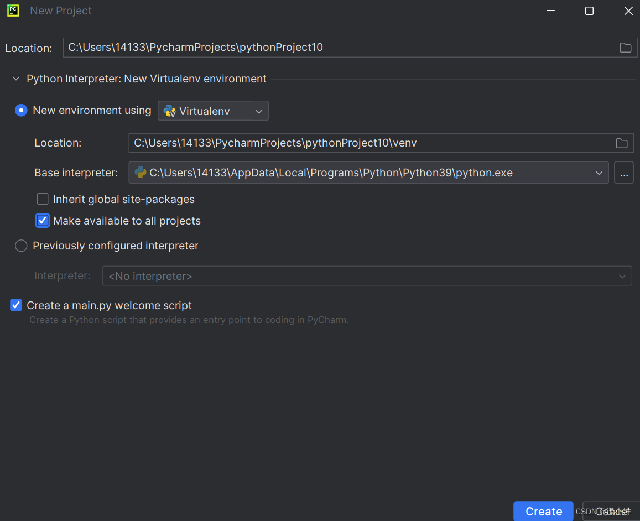Enable Inherit global site-packages
640x521 pixels.
click(x=43, y=199)
